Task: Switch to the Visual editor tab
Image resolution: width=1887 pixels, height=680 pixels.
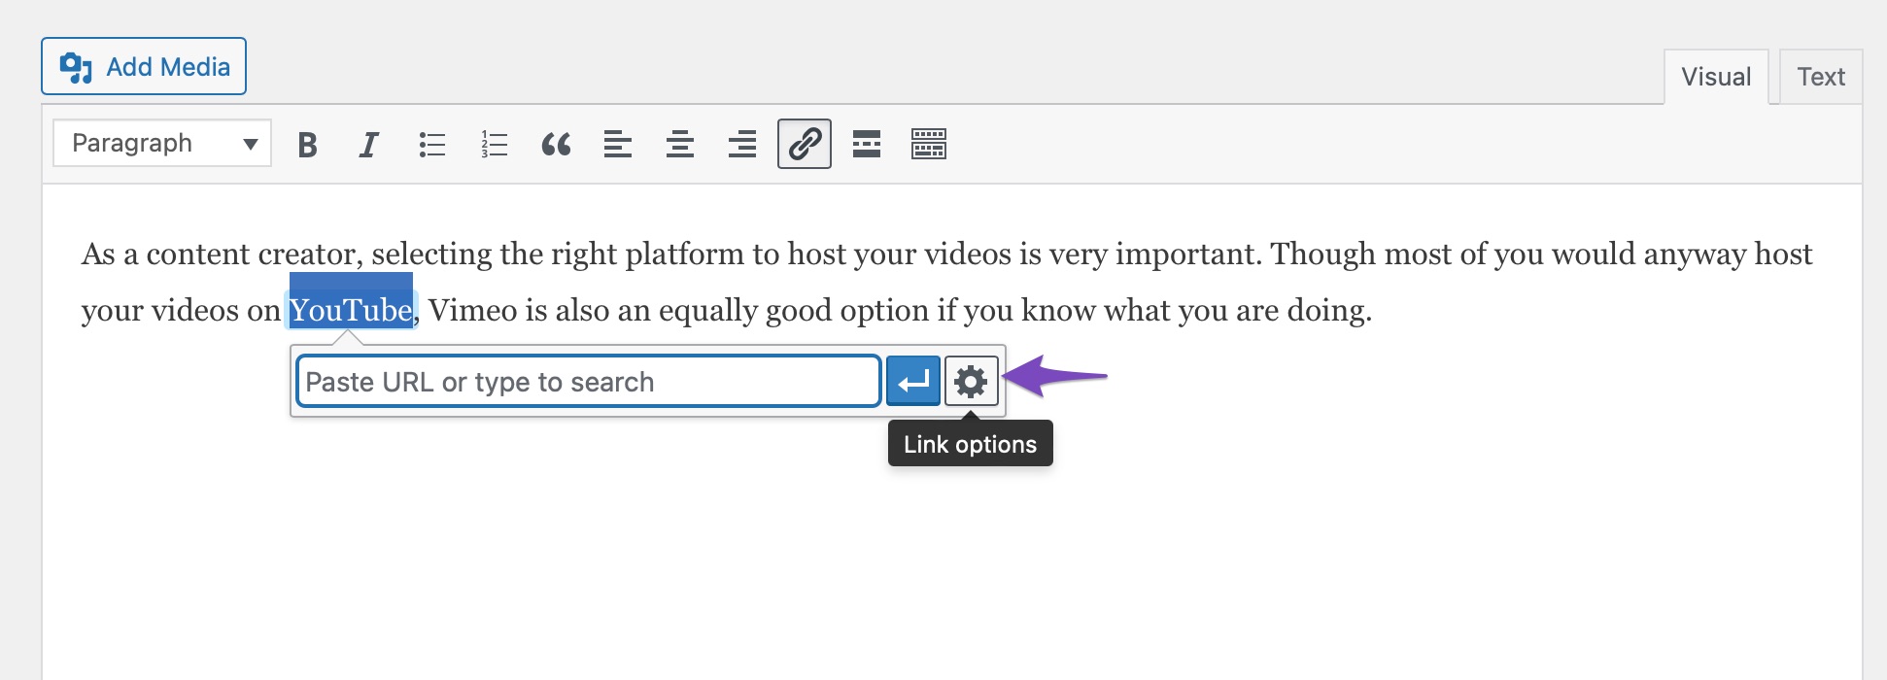Action: coord(1716,77)
